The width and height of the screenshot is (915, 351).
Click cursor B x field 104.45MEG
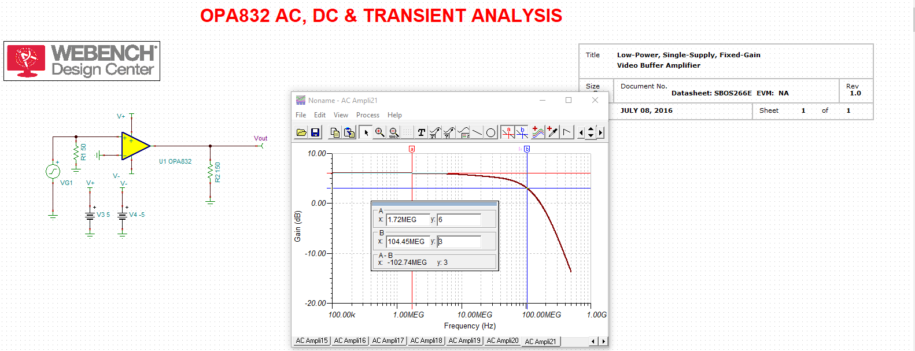[408, 242]
